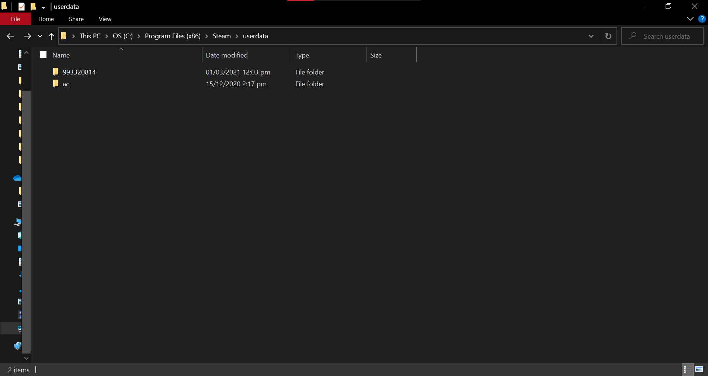Navigate to Steam in breadcrumb path
708x376 pixels.
coord(221,36)
